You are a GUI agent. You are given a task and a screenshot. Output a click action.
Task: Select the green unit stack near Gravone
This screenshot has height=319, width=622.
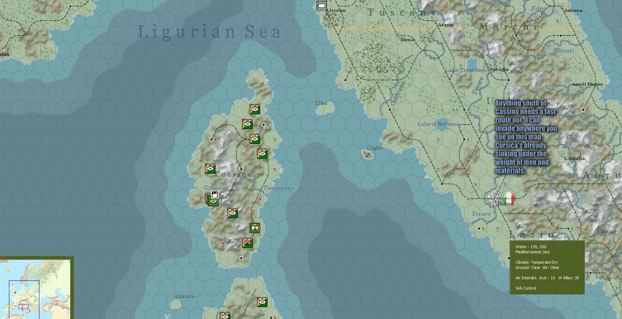click(x=212, y=200)
